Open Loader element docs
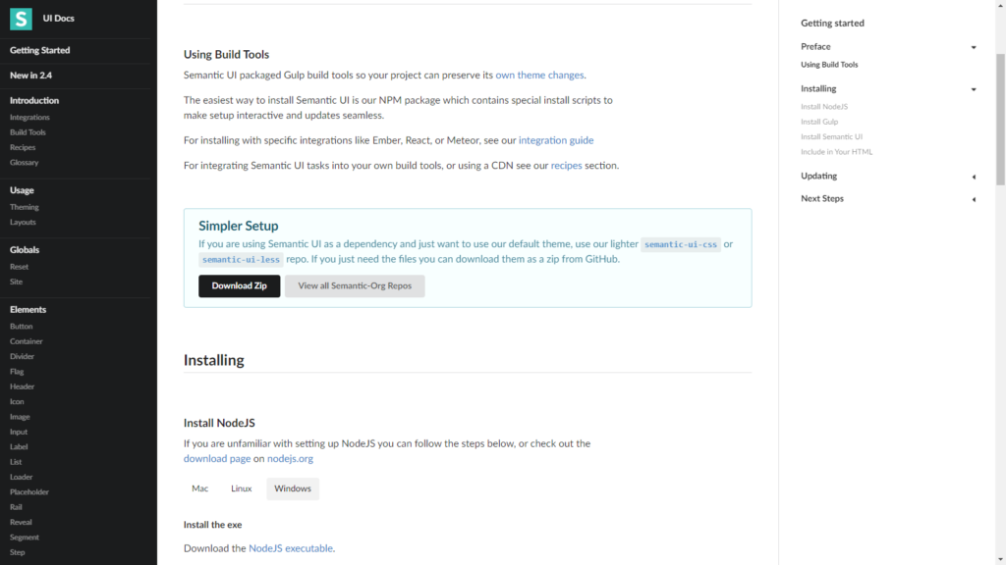Viewport: 1006px width, 565px height. point(22,477)
